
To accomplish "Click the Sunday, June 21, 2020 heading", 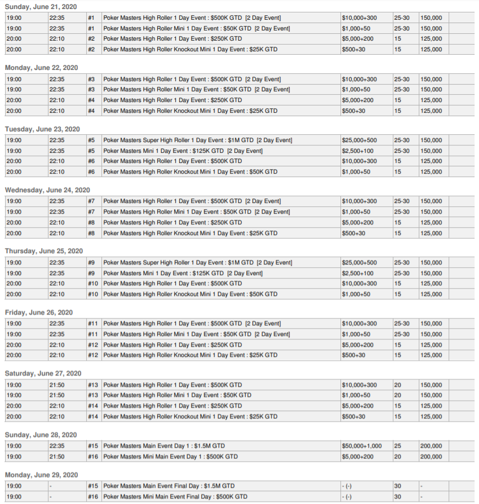I will coord(41,6).
